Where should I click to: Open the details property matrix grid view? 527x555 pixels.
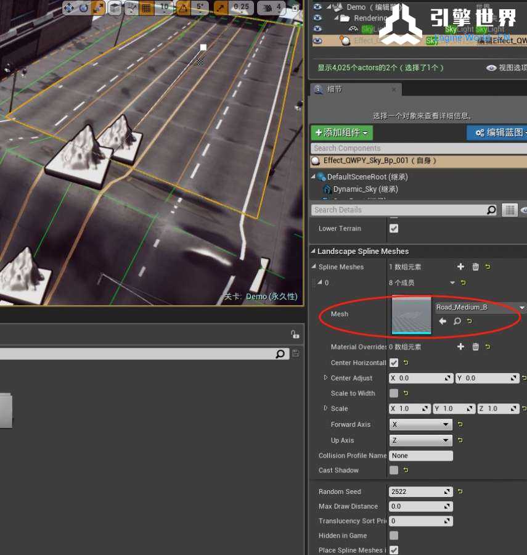tap(510, 210)
